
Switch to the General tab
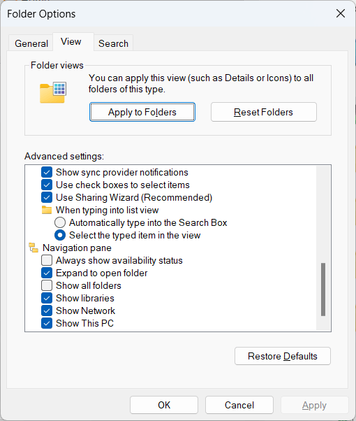(31, 43)
